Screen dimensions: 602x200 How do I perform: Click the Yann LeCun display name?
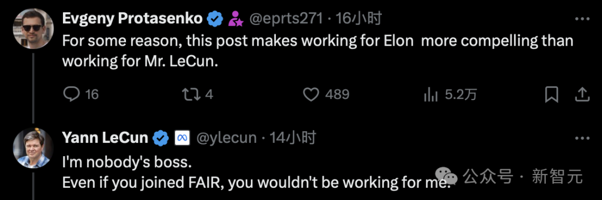[x=105, y=138]
